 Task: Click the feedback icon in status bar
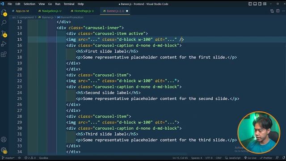pos(277,158)
